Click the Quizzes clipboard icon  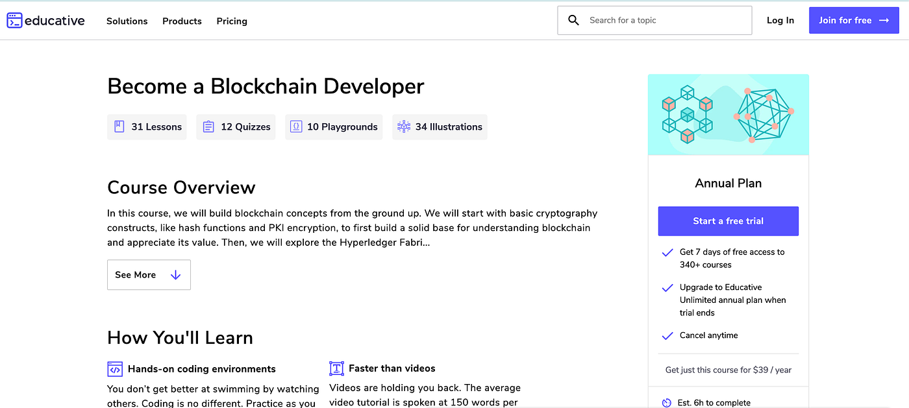click(208, 126)
